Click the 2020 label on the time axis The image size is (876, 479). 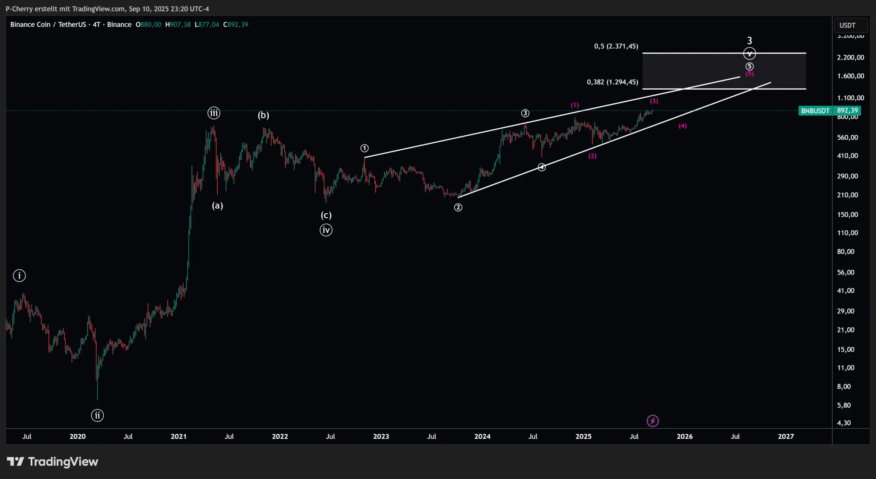pyautogui.click(x=78, y=437)
